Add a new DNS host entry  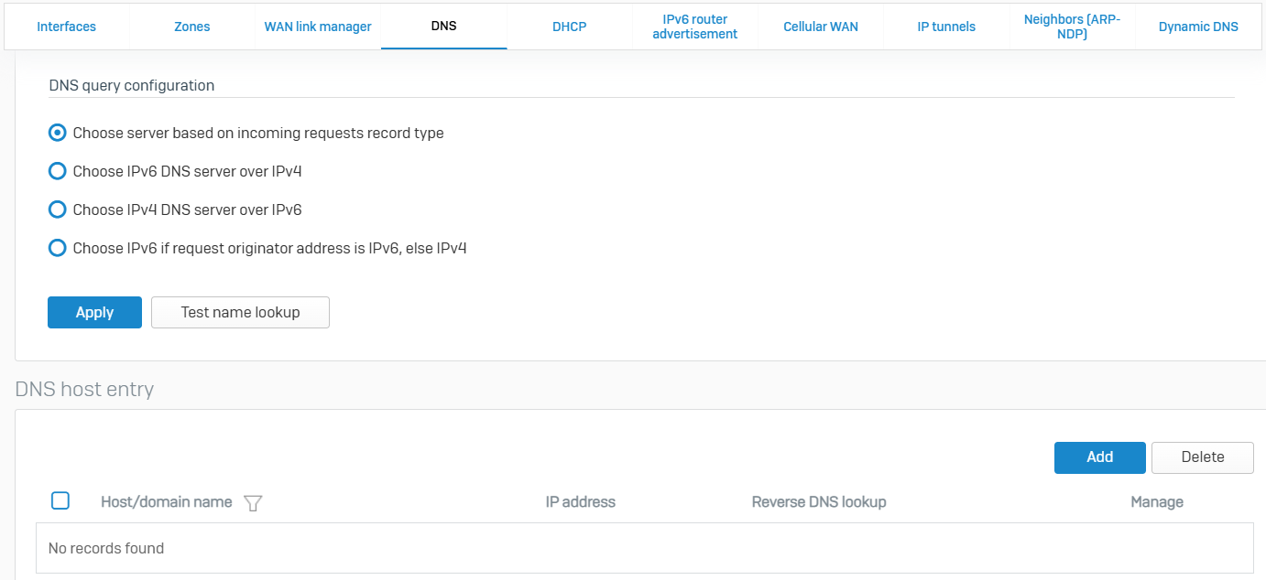click(x=1099, y=457)
